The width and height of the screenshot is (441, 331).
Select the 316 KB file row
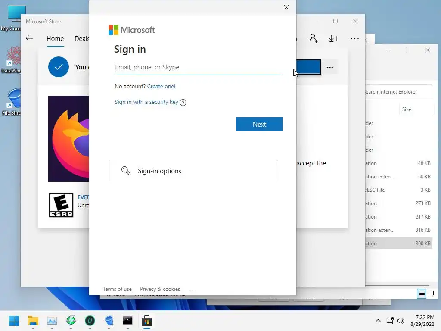click(399, 230)
